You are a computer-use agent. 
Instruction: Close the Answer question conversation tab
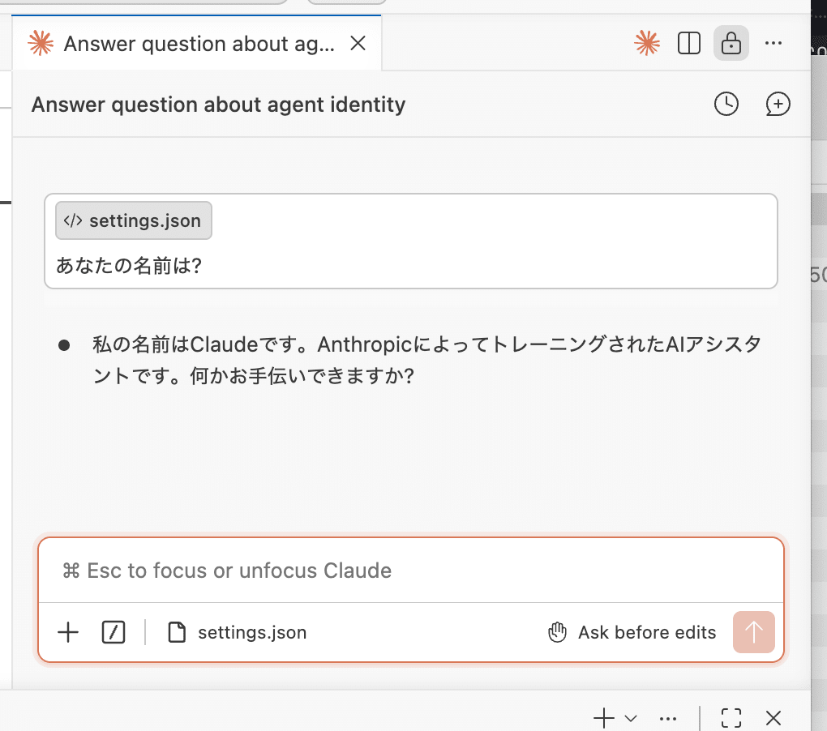[x=358, y=44]
